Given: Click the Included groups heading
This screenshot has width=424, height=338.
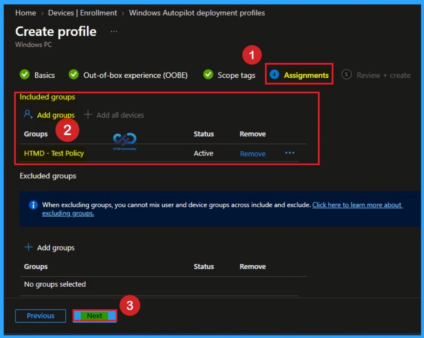Looking at the screenshot, I should pos(47,97).
